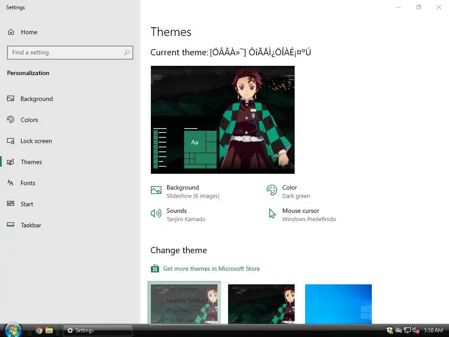Click the network tray icon
The height and width of the screenshot is (337, 449).
pos(407,330)
